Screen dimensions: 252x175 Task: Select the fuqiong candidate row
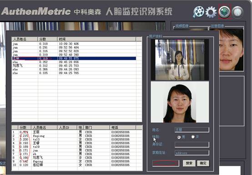point(77,136)
